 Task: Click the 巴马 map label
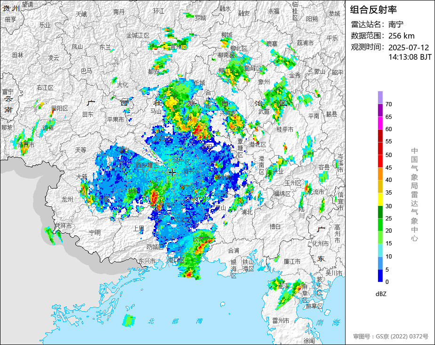[x=87, y=71]
